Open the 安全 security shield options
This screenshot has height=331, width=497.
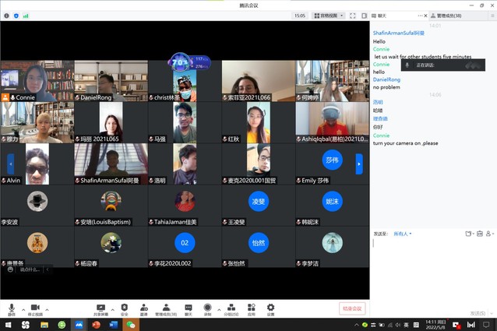(x=124, y=308)
